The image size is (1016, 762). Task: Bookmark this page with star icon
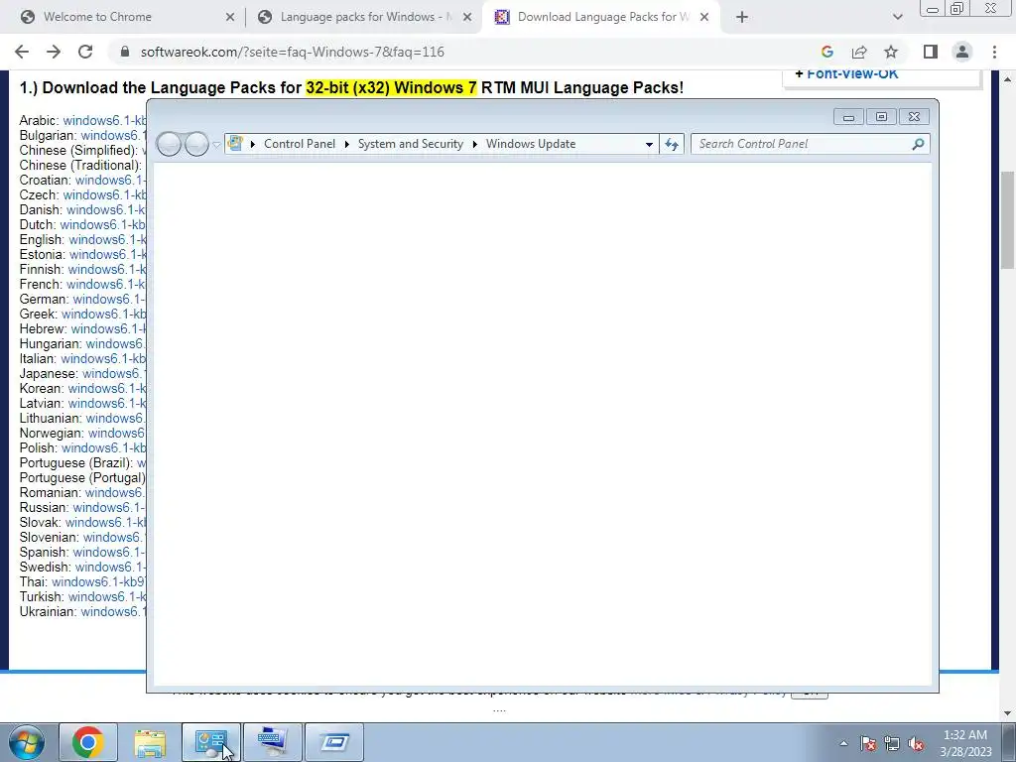tap(891, 52)
